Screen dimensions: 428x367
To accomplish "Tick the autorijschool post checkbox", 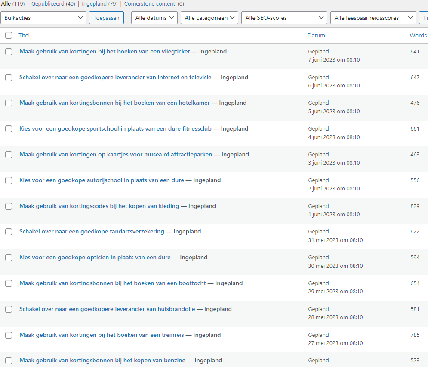I will (x=9, y=180).
